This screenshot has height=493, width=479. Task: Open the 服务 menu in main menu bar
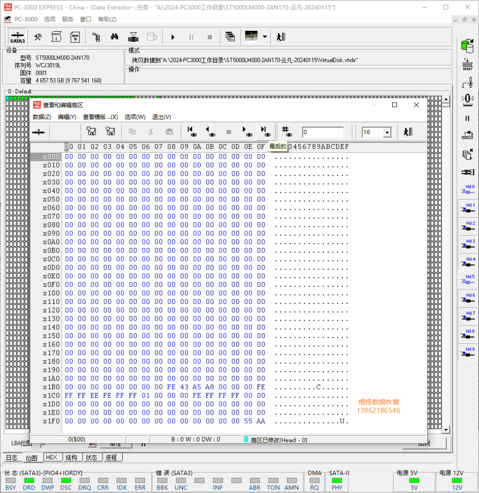pyautogui.click(x=67, y=19)
